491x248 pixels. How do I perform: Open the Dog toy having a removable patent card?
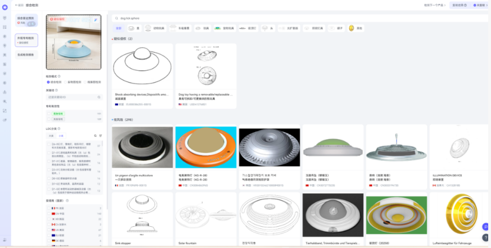tap(205, 76)
